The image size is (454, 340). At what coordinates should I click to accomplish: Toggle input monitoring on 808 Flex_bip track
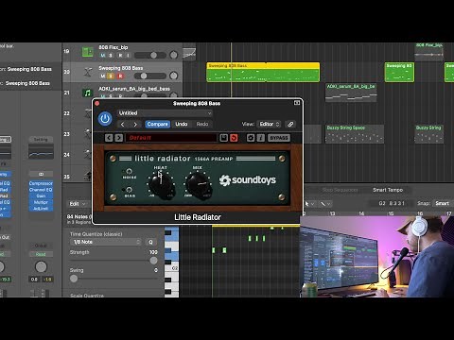pos(128,56)
